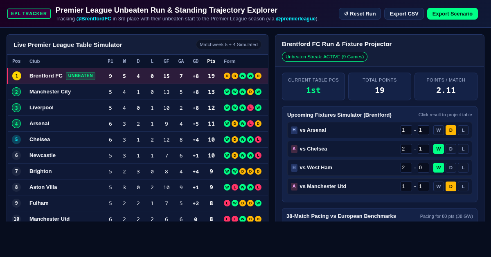
Task: Click Brentford goals field in Arsenal fixture
Action: 406,130
